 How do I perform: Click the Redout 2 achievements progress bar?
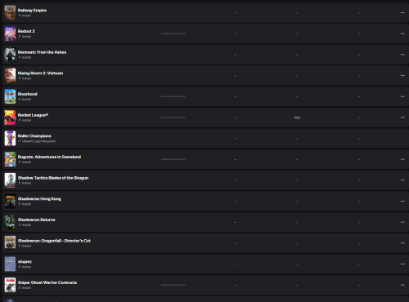(173, 33)
